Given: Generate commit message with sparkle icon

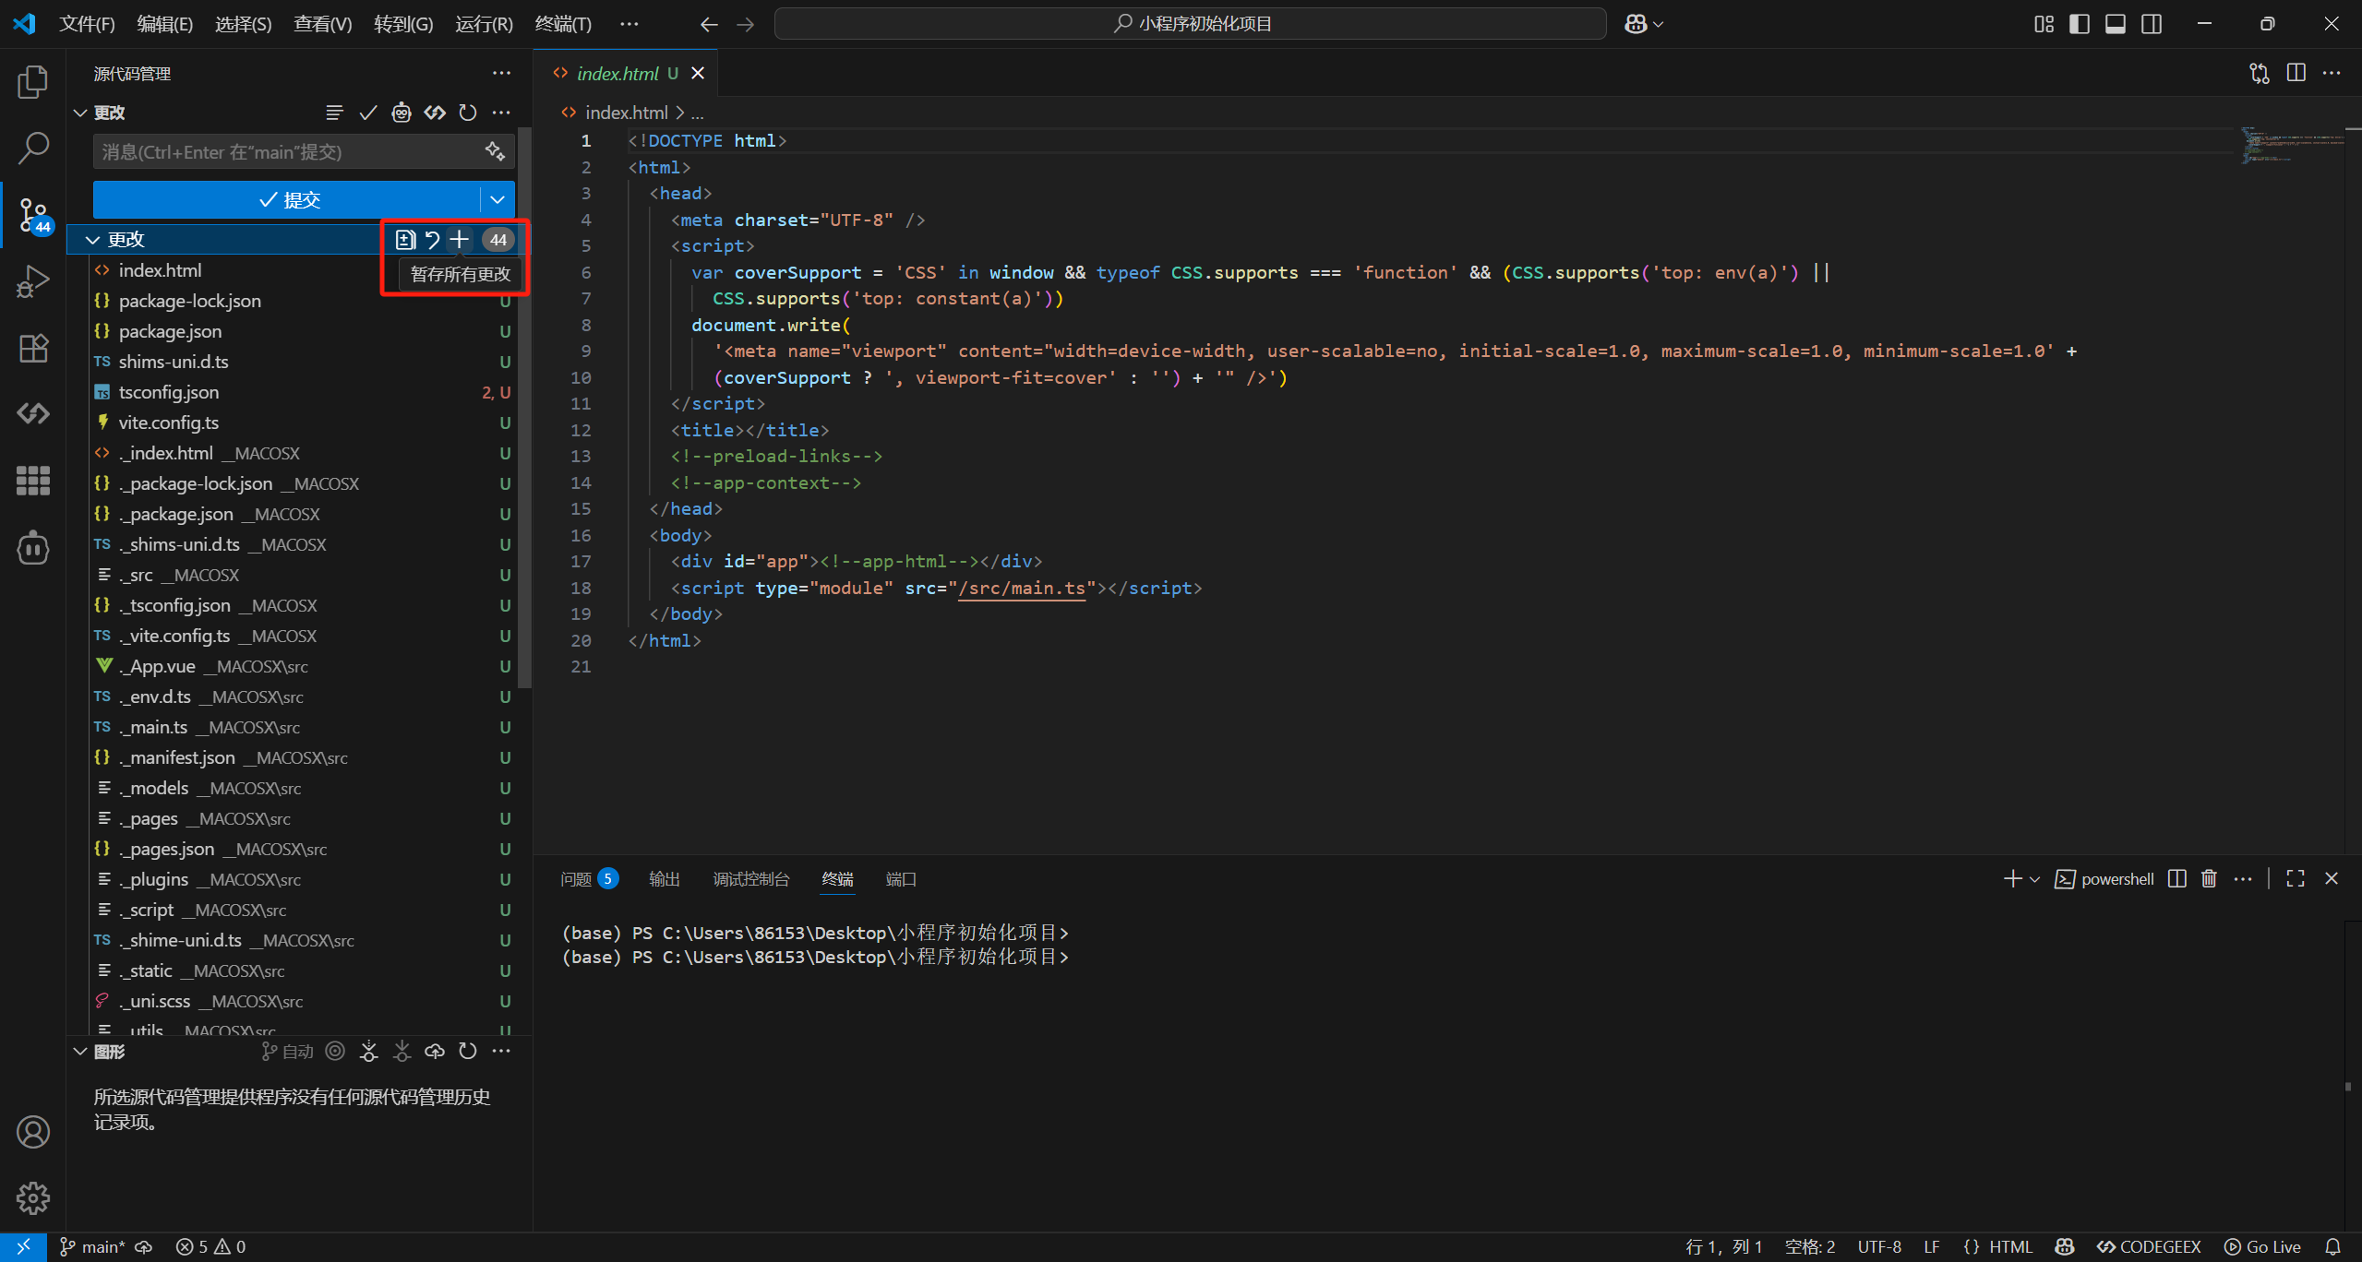Looking at the screenshot, I should point(495,151).
